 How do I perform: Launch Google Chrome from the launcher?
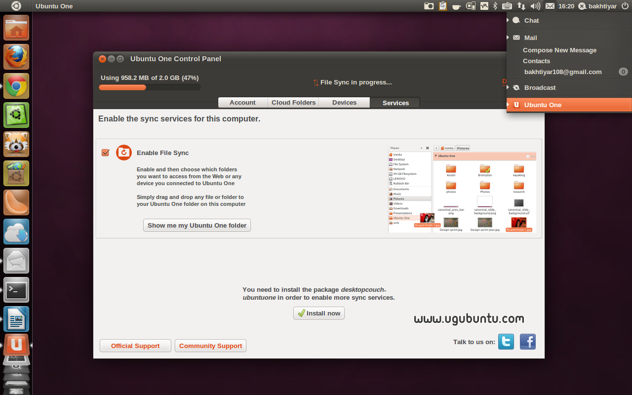(x=16, y=86)
